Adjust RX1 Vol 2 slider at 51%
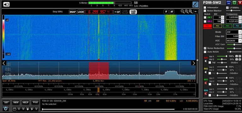 pyautogui.click(x=222, y=59)
